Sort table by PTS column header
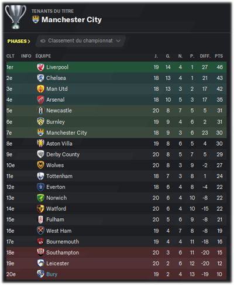The image size is (234, 285). tap(219, 56)
